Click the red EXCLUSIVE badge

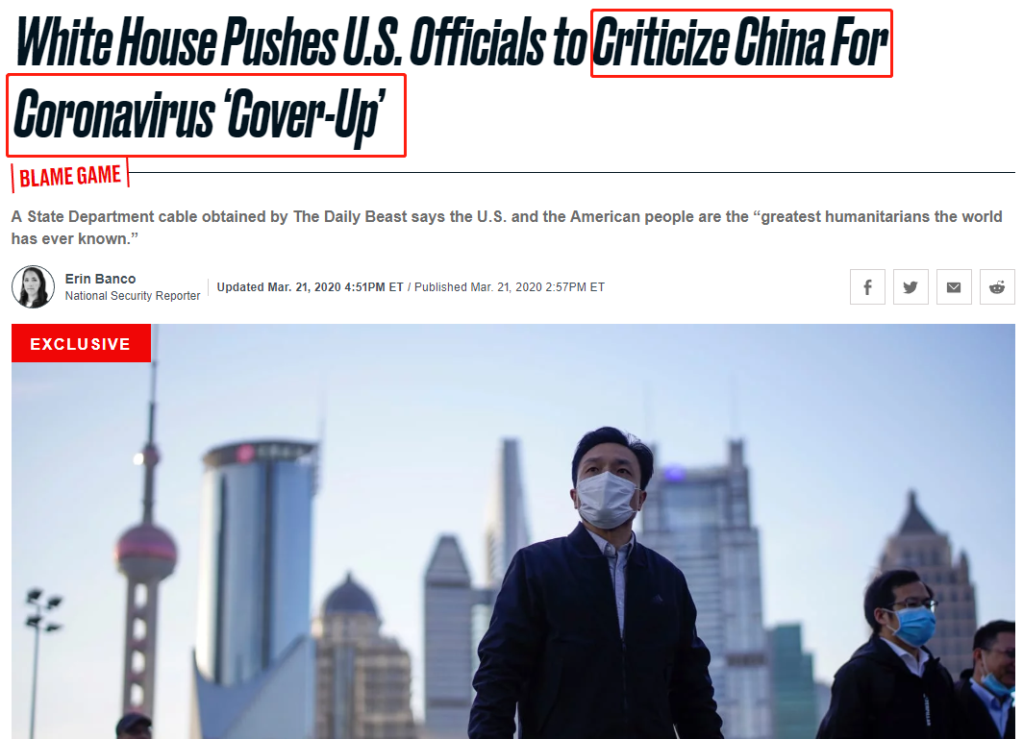click(81, 343)
